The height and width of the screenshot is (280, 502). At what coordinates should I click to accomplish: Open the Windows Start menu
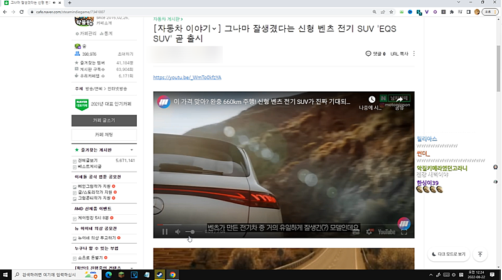pyautogui.click(x=5, y=274)
